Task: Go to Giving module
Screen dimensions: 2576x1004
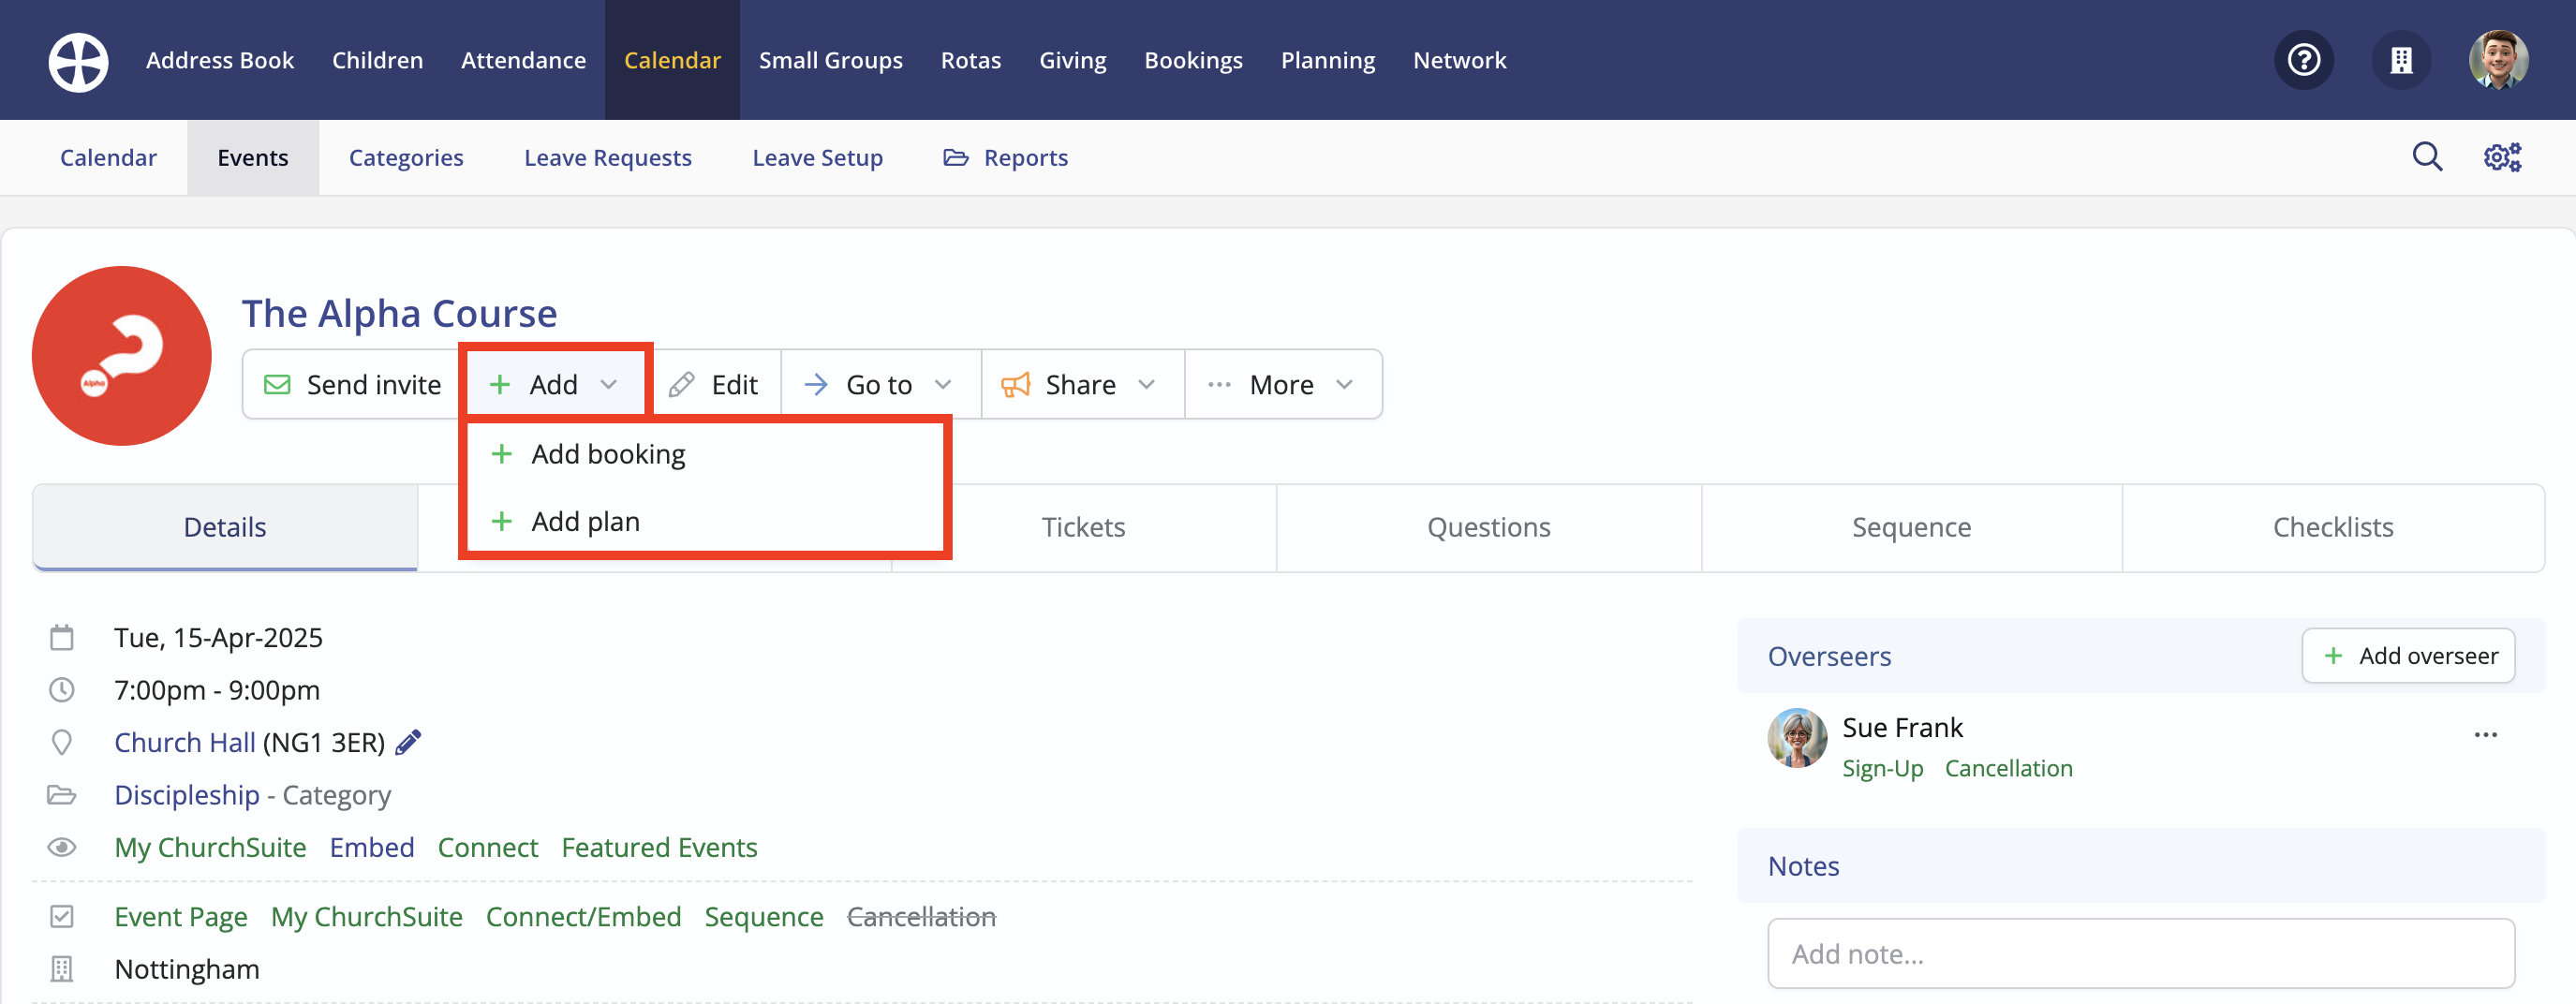Action: click(1072, 60)
